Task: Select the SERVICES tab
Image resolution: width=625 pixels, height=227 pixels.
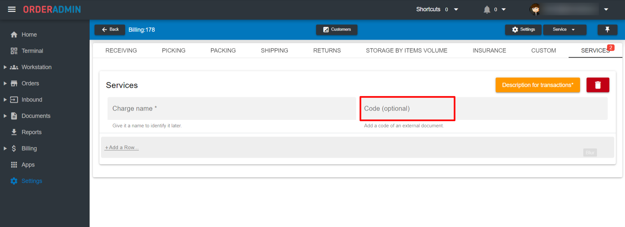Action: pos(595,50)
